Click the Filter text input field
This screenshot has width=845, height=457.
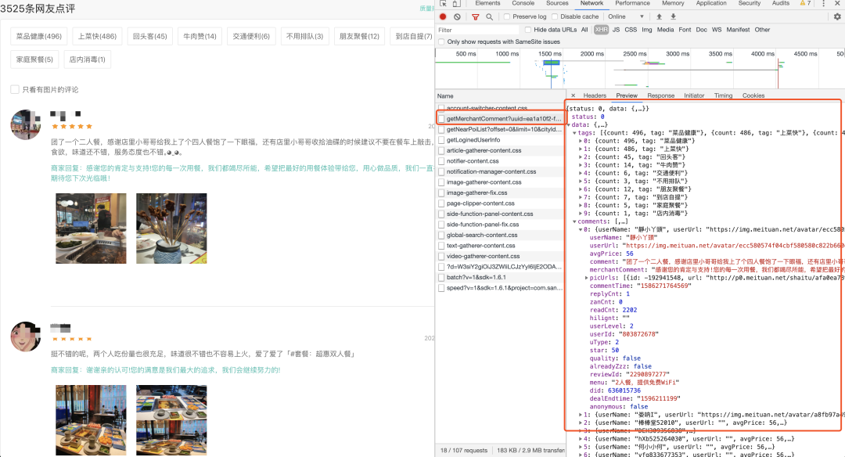pos(477,30)
